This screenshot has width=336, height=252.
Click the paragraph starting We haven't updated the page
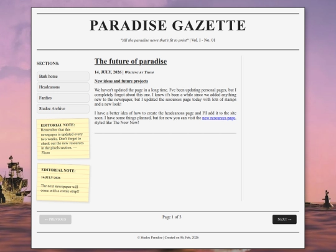click(166, 97)
